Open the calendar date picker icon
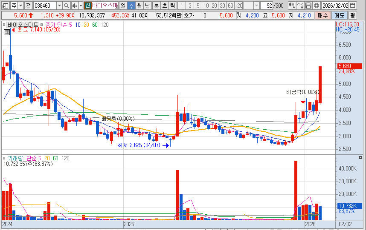 point(353,6)
